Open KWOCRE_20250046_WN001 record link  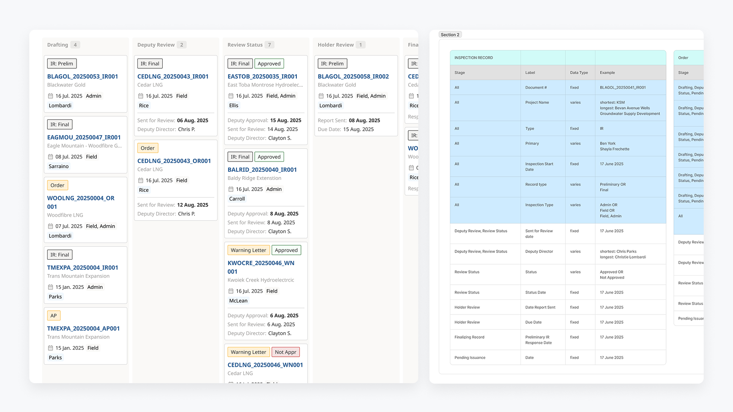[x=261, y=267]
